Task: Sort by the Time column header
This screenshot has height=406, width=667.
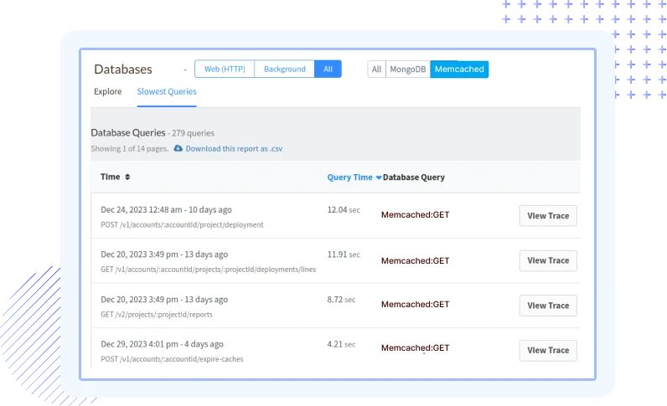Action: 110,177
